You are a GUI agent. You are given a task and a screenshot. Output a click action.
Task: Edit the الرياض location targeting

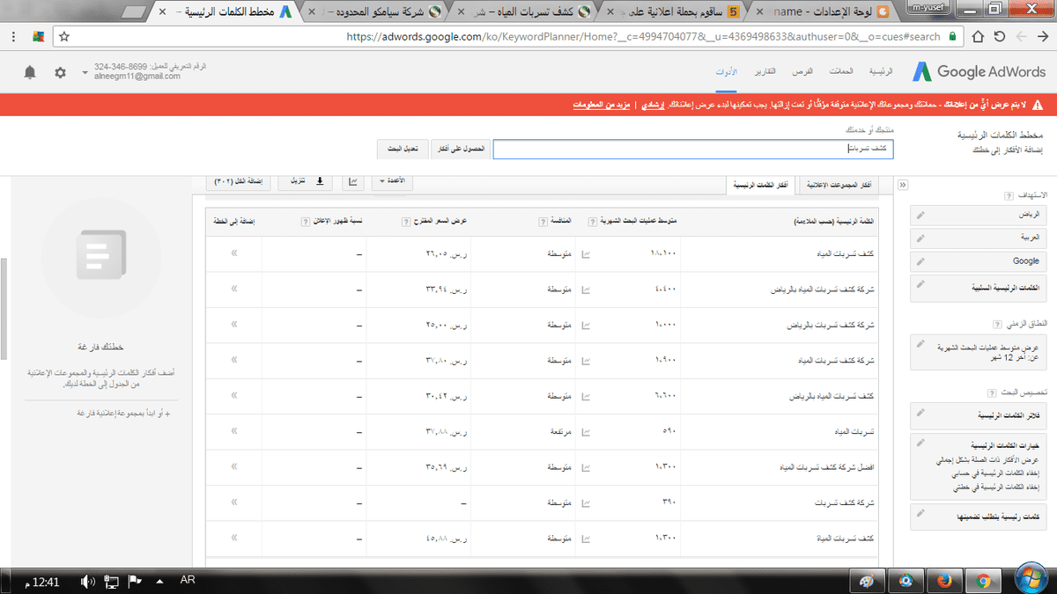click(977, 214)
